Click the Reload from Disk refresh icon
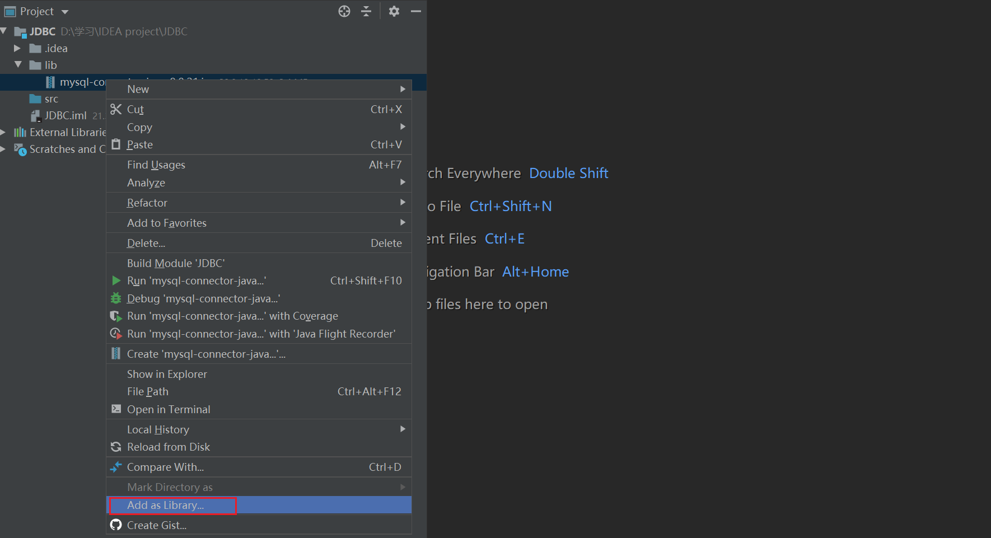The width and height of the screenshot is (991, 538). coord(116,447)
